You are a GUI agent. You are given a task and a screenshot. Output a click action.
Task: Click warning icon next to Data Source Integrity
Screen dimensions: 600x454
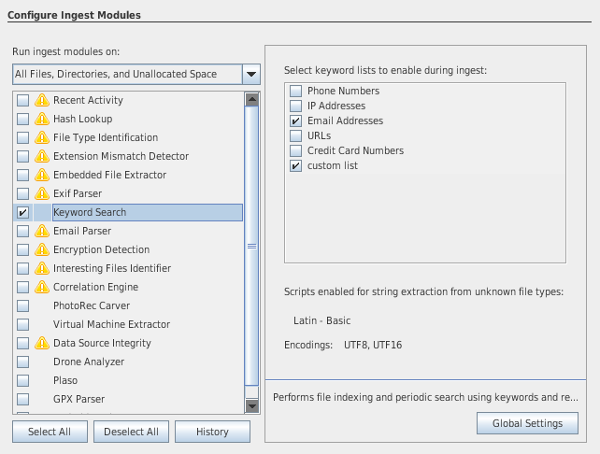(41, 343)
